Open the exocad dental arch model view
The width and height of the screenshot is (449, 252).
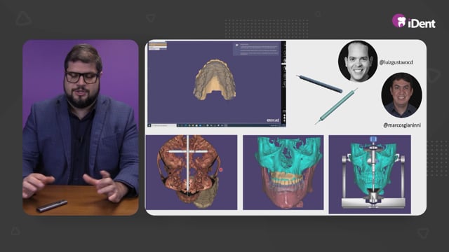[x=217, y=84]
